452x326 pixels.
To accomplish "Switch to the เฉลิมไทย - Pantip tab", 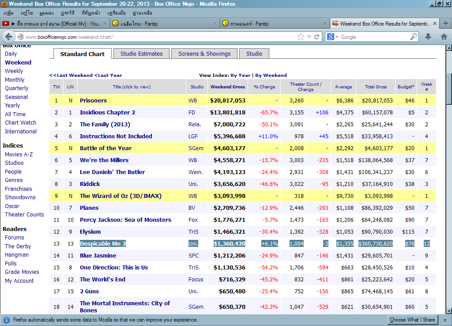I will click(x=165, y=24).
